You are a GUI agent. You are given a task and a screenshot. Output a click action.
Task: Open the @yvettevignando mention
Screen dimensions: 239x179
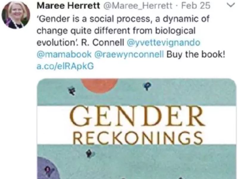tap(163, 43)
